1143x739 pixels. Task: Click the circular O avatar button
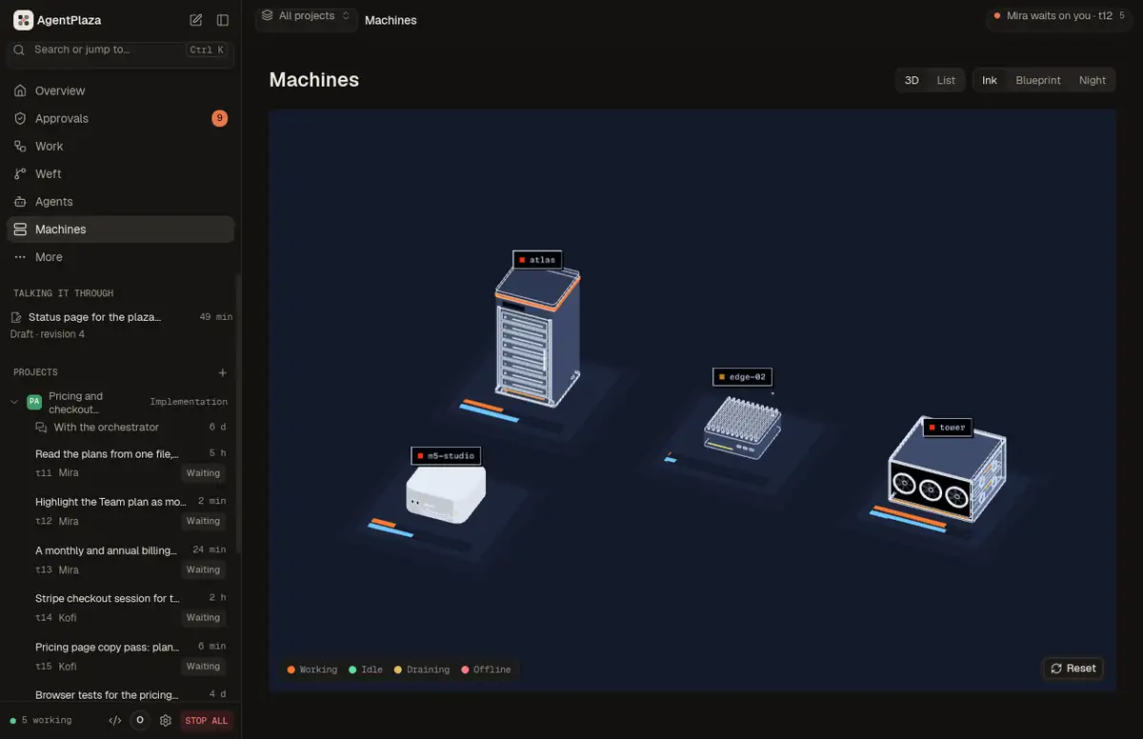(140, 721)
